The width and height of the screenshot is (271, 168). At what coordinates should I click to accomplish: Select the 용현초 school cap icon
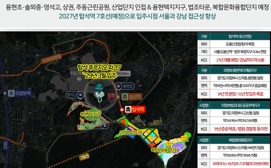[119, 86]
